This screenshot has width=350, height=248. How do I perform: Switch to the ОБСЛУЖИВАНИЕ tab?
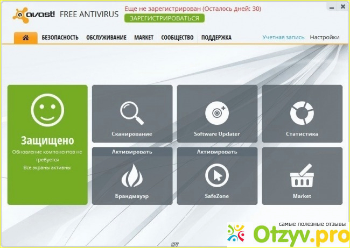107,38
